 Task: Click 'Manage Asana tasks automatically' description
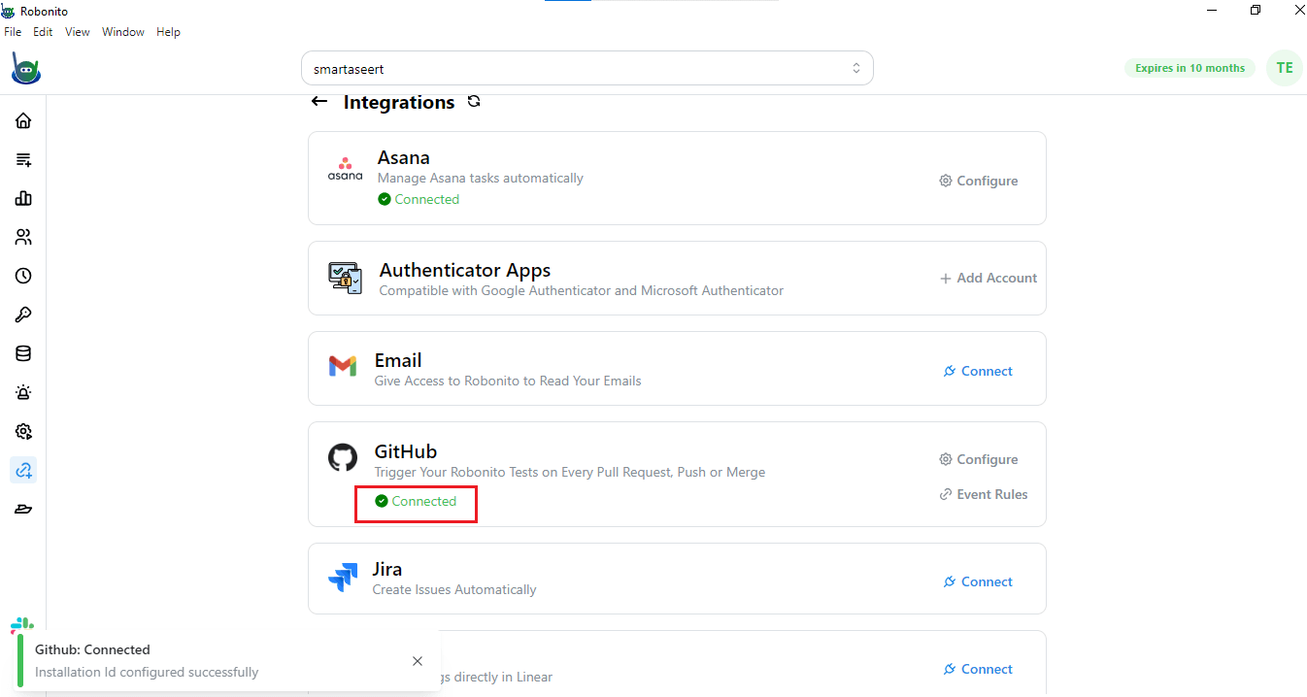click(x=481, y=179)
